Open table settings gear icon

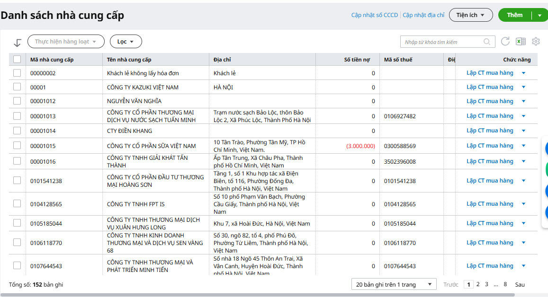tap(536, 42)
